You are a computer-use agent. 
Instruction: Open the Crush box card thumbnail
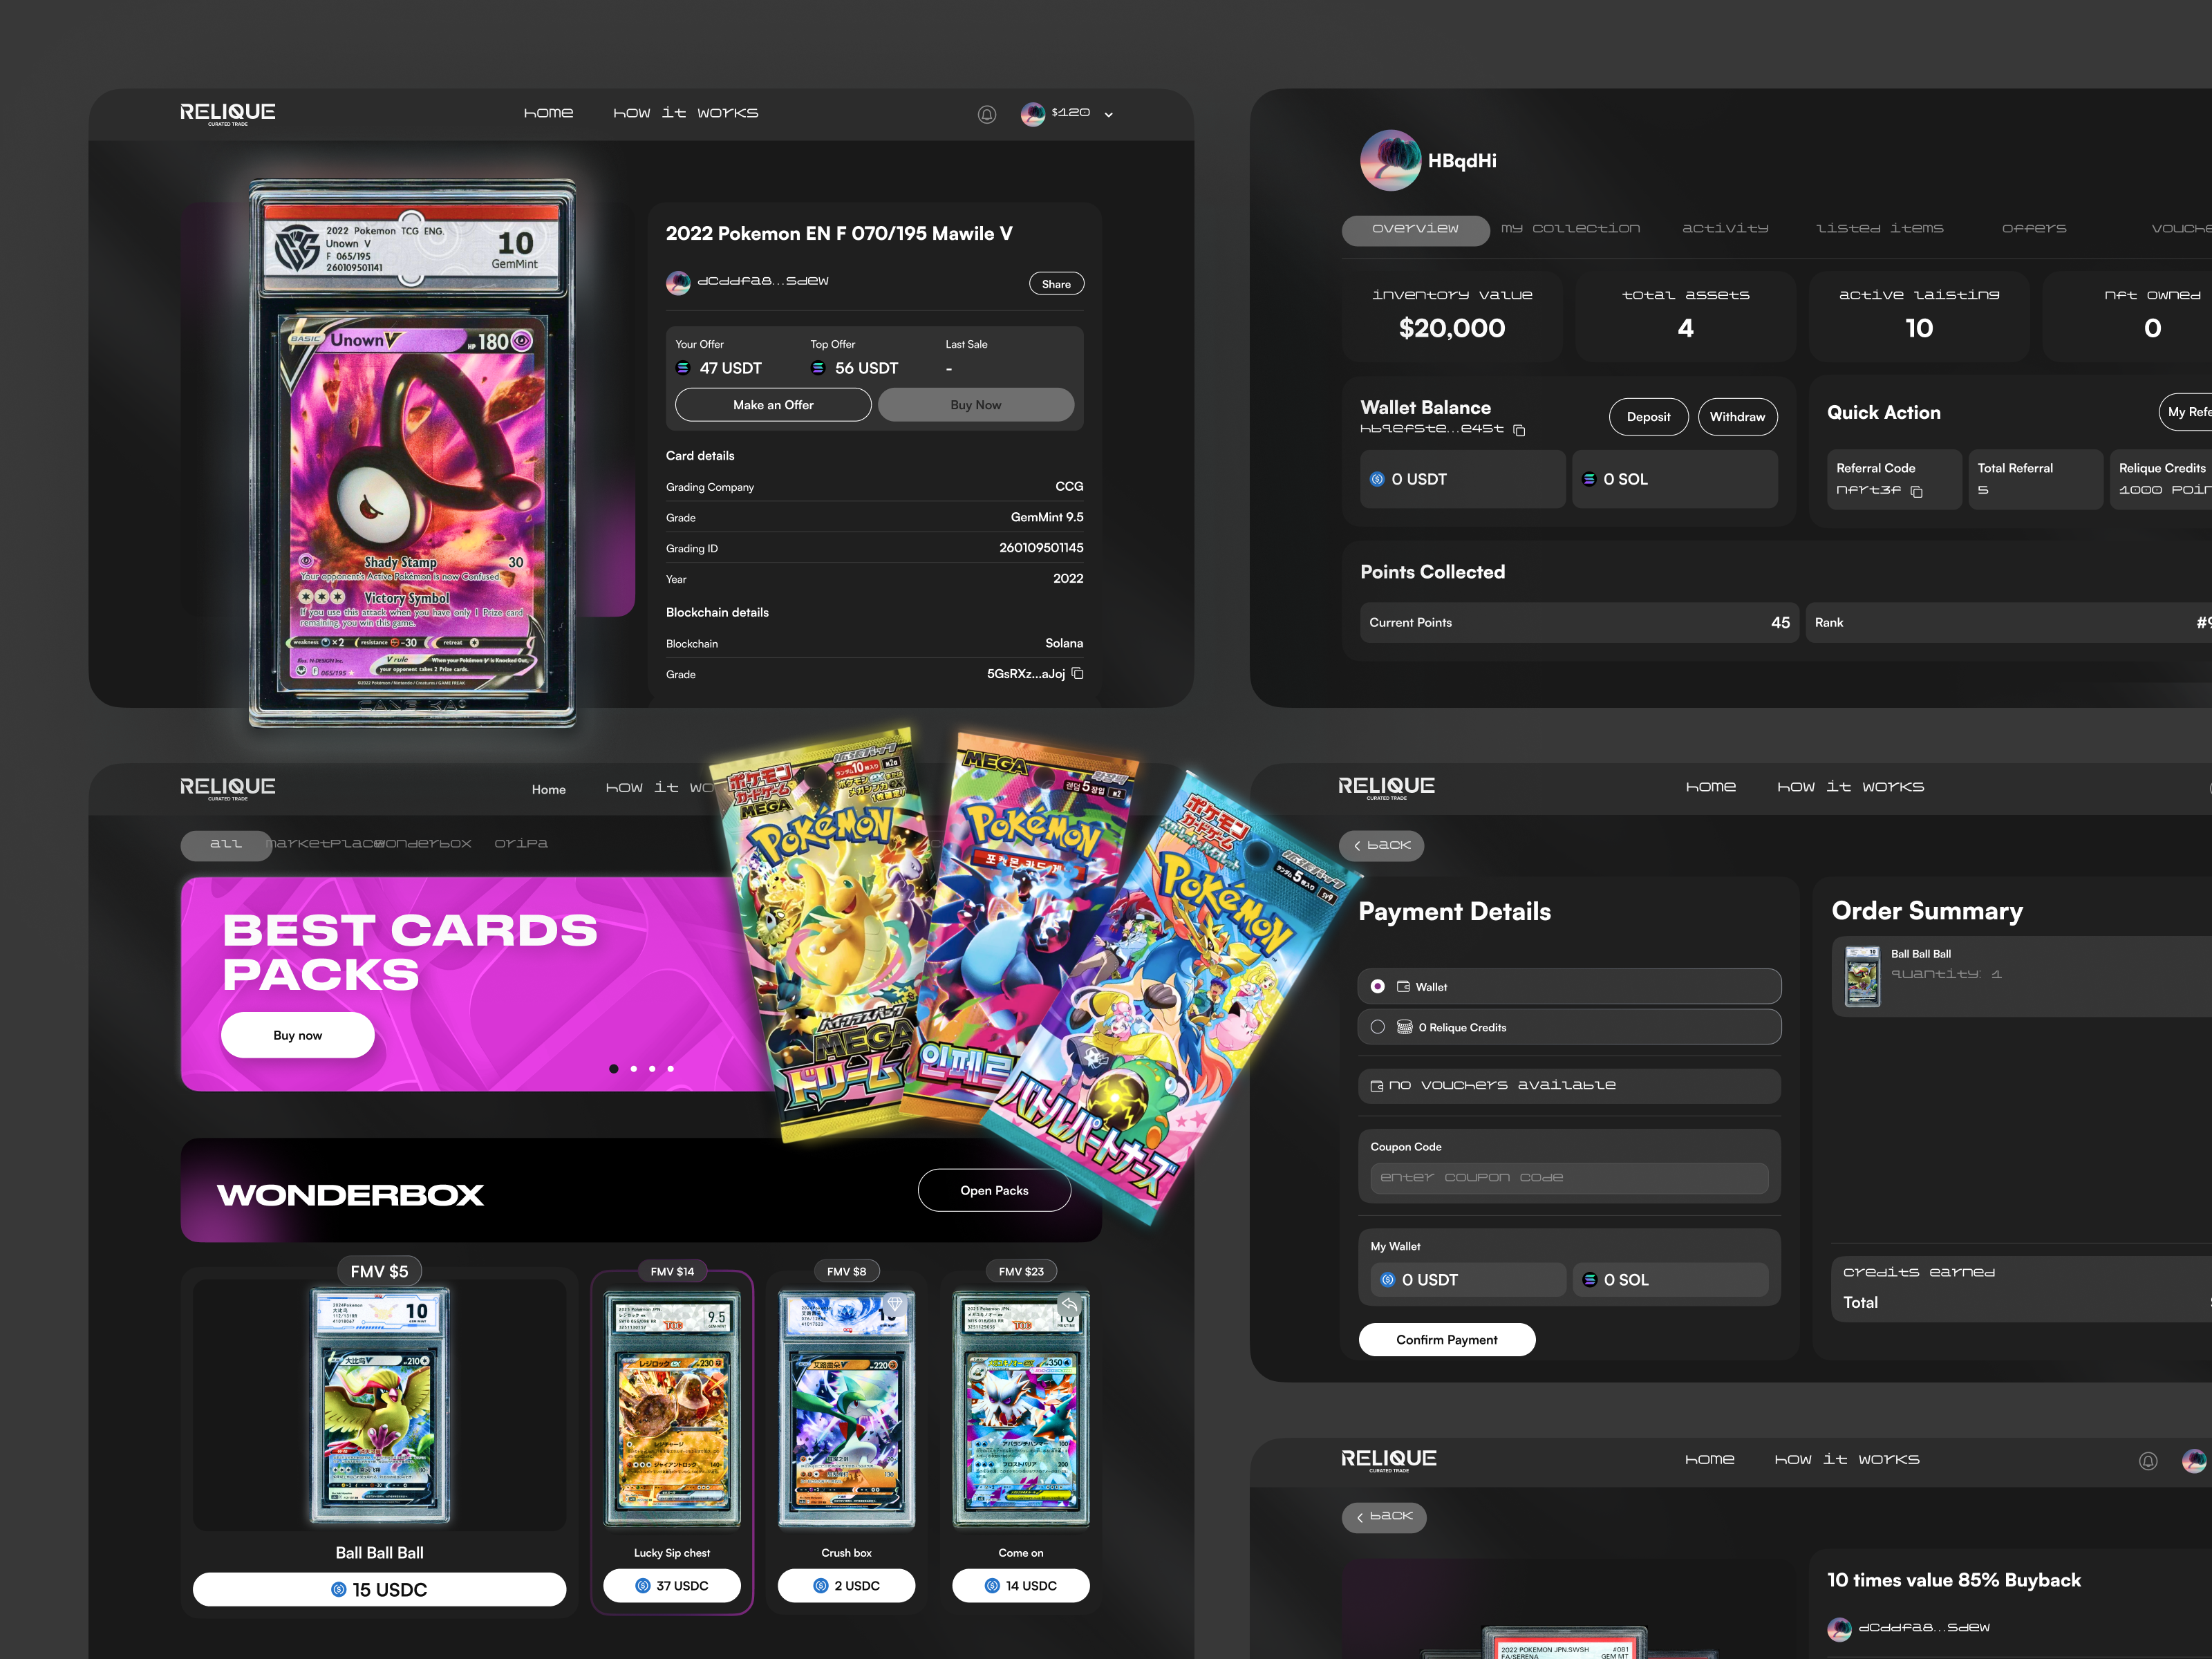click(846, 1410)
